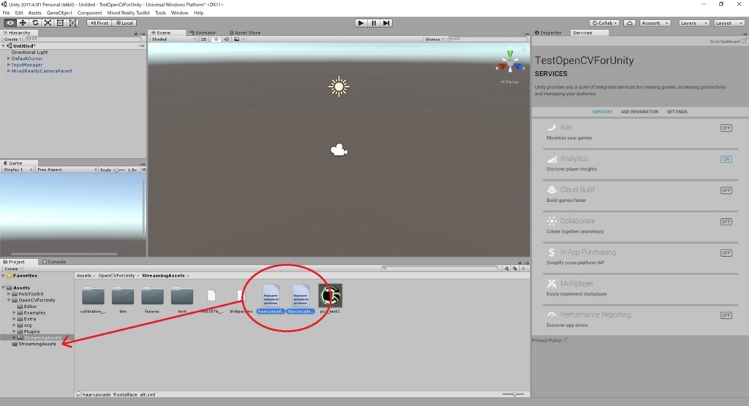Screen dimensions: 749x406
Task: Select the Rect transform tool
Action: pos(60,23)
